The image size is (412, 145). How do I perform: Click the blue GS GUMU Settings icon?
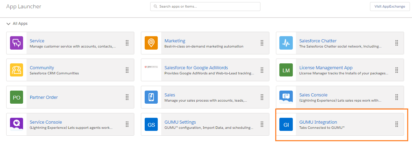point(151,124)
